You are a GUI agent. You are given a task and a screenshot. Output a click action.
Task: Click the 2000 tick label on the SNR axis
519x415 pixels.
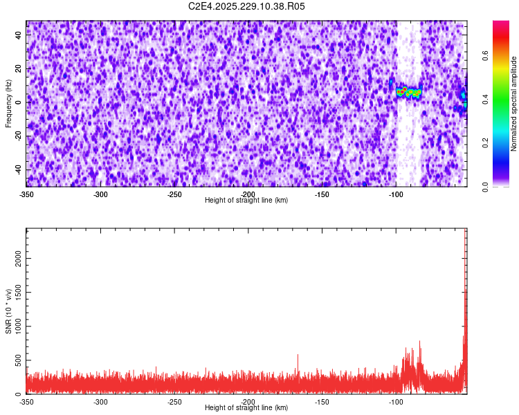[19, 259]
